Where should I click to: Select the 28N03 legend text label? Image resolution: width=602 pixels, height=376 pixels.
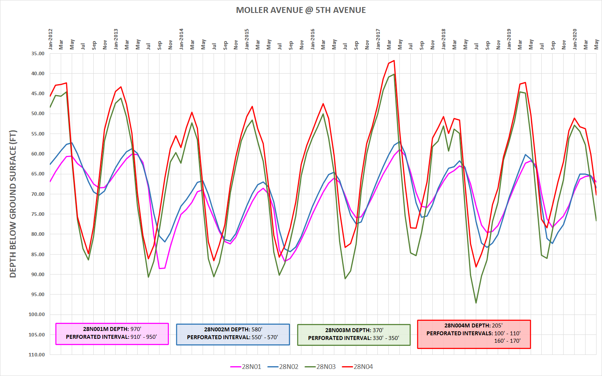pyautogui.click(x=325, y=367)
